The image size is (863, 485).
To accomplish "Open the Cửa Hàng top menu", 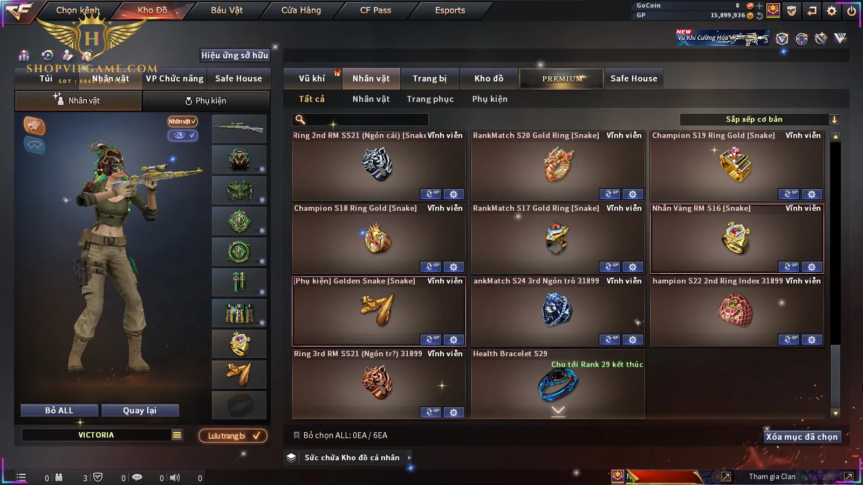I will pos(301,10).
